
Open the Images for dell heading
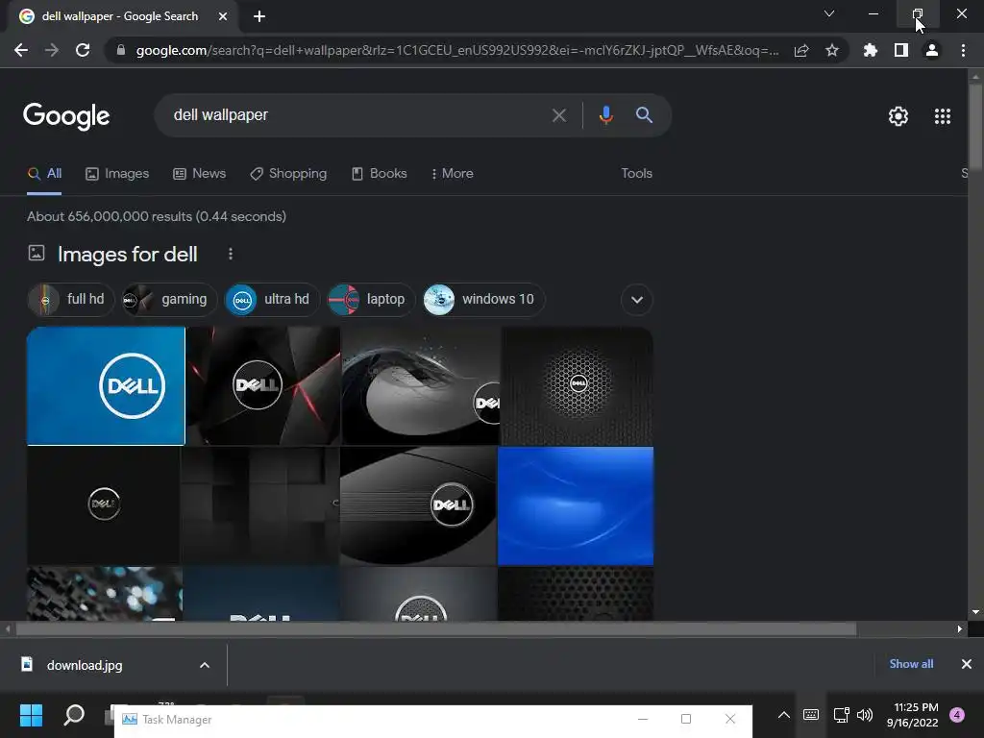coord(128,254)
